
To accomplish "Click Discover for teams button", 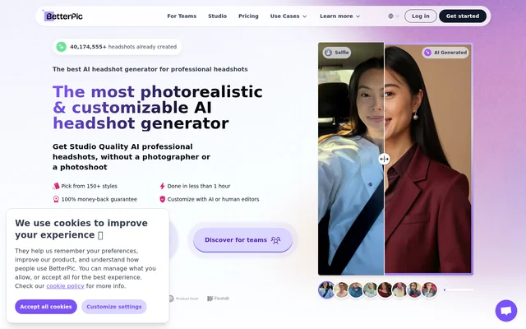I will [243, 240].
